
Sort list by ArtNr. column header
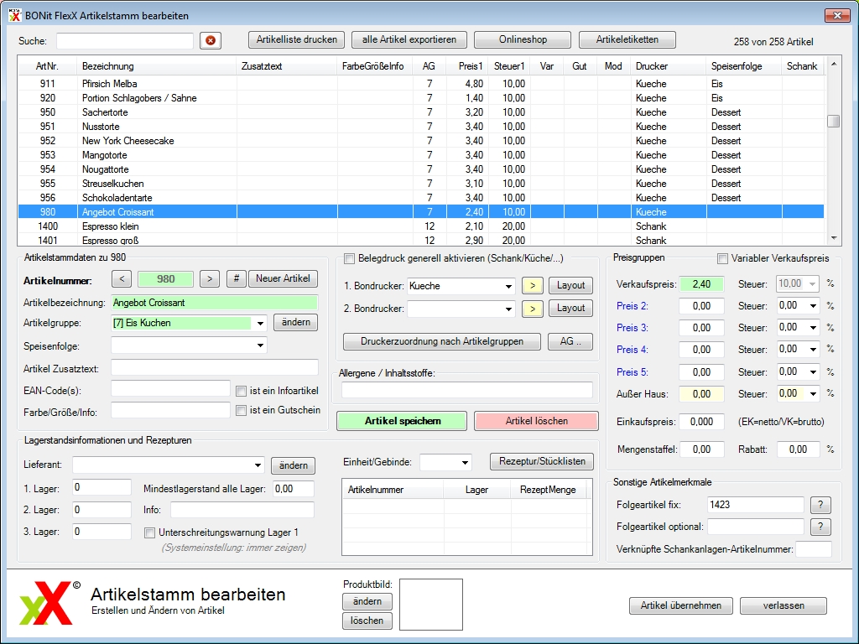(x=47, y=66)
